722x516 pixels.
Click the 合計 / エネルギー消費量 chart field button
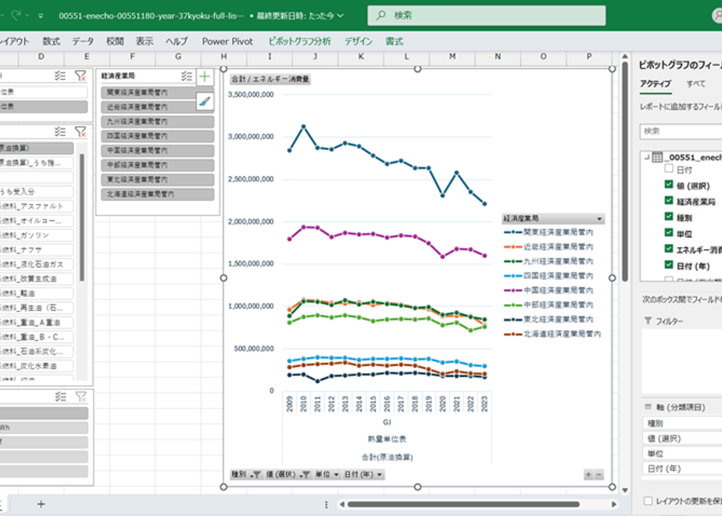(x=270, y=79)
